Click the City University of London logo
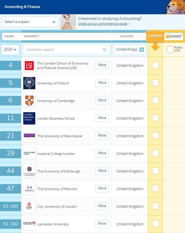Viewport: 185px width, 233px height. pyautogui.click(x=29, y=206)
